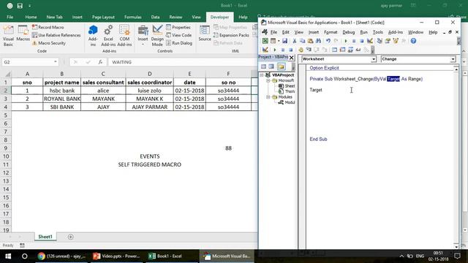Open the Object Browser icon
468x263 pixels.
pyautogui.click(x=396, y=41)
